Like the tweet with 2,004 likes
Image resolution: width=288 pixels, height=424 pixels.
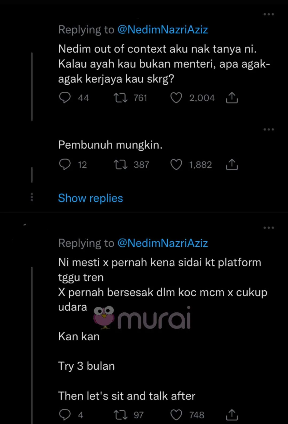tap(176, 98)
